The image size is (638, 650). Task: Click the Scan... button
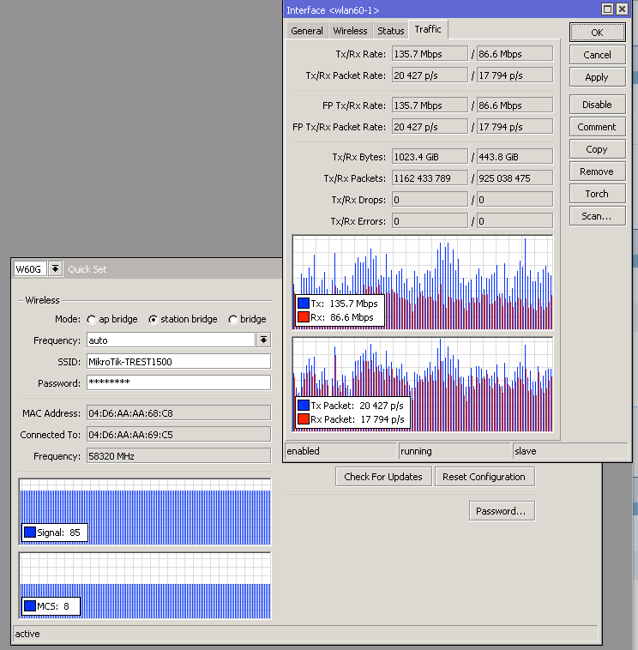pyautogui.click(x=598, y=216)
